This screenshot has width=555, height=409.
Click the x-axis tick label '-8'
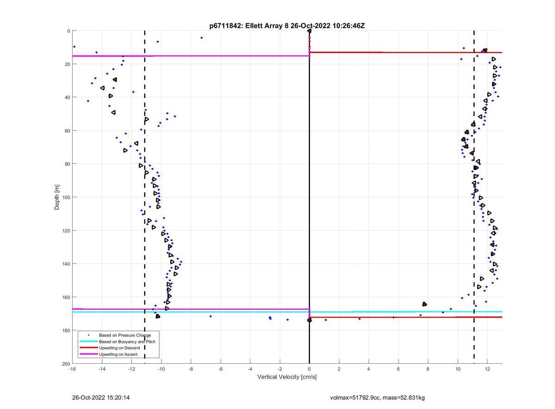[191, 369]
